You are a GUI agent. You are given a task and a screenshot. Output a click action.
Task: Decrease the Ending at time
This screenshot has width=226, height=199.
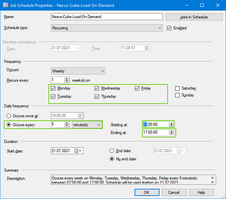pyautogui.click(x=171, y=134)
